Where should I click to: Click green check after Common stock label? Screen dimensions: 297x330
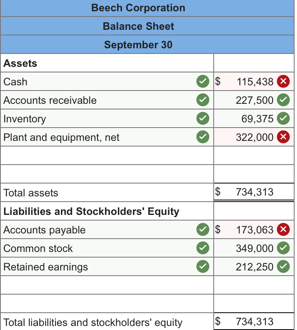point(203,248)
